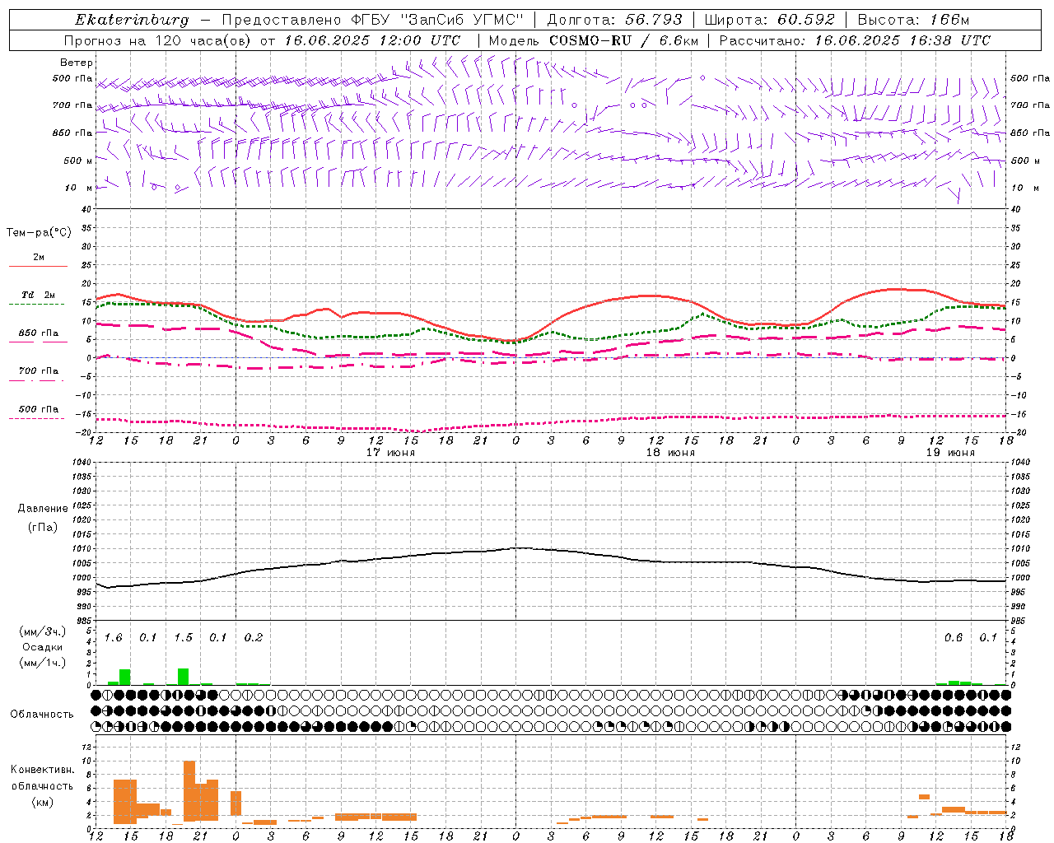Screen dimensions: 1054x843
Task: Click the 'Прогноз на 120 часа(ов)' text
Action: pyautogui.click(x=158, y=40)
